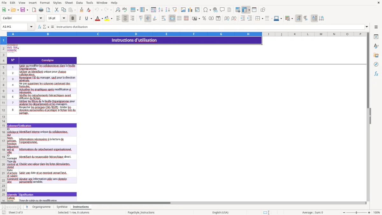The height and width of the screenshot is (215, 382).
Task: Run the Spelling check icon
Action: [124, 10]
